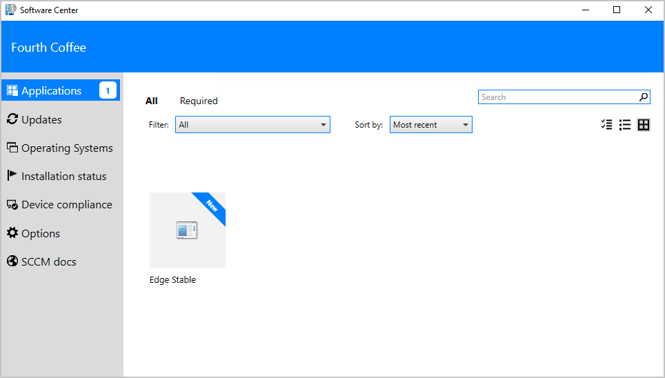Open the Edge Stable application tile

[x=188, y=230]
